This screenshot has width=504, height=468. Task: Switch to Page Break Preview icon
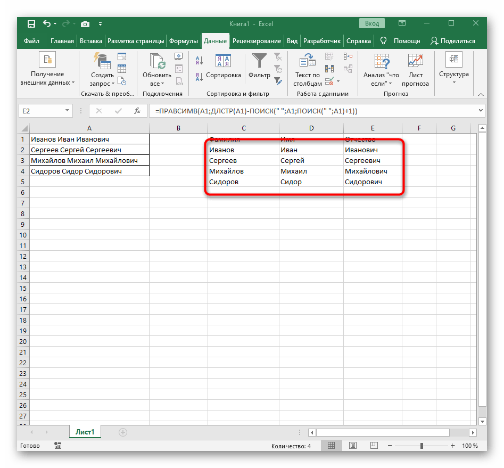coord(374,446)
